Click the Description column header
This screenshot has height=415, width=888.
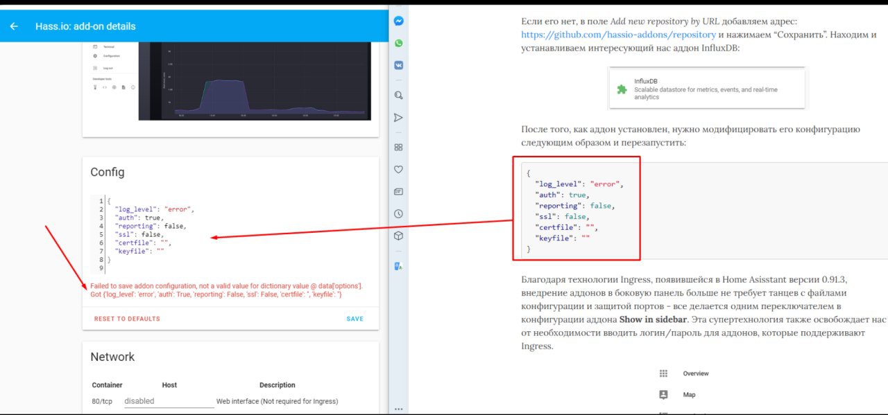(x=277, y=385)
